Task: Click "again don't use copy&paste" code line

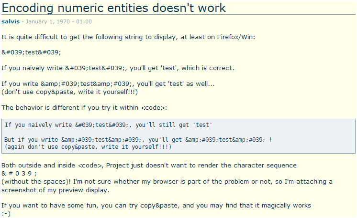Action: [x=88, y=147]
